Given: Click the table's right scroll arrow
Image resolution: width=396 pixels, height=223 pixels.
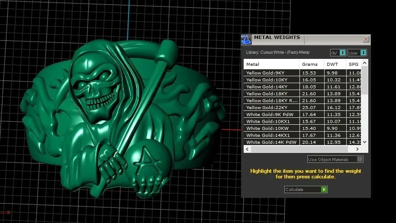Looking at the screenshot, I should (x=357, y=149).
